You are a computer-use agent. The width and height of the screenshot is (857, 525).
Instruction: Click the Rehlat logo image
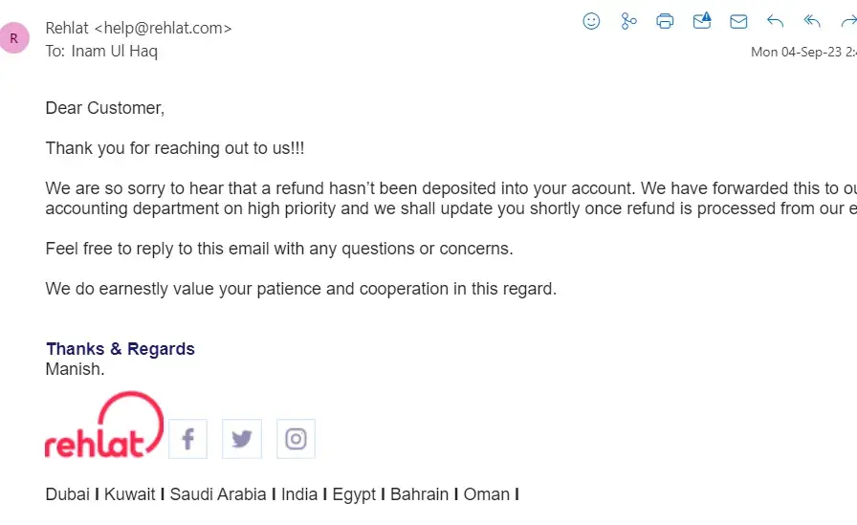pyautogui.click(x=103, y=427)
